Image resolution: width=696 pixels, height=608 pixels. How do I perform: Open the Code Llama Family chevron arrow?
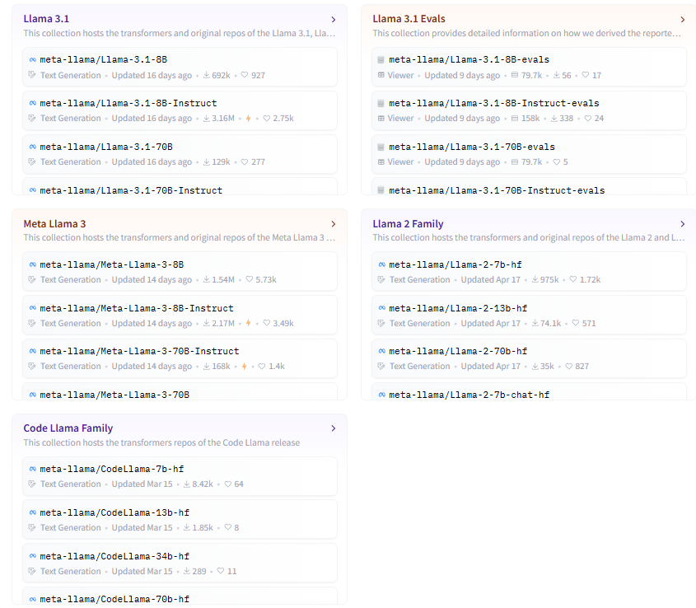click(333, 428)
